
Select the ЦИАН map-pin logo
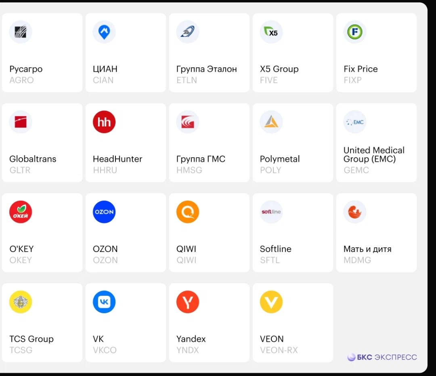tap(104, 31)
